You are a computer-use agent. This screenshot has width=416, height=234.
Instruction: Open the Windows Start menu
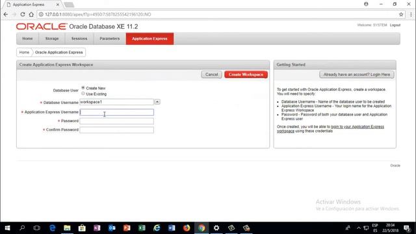pyautogui.click(x=7, y=228)
